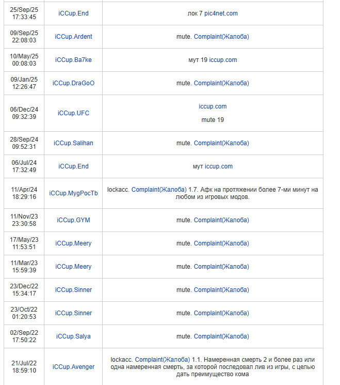
Task: Click iCCup.Sinner in the 23/Dec/22 row
Action: [x=73, y=290]
